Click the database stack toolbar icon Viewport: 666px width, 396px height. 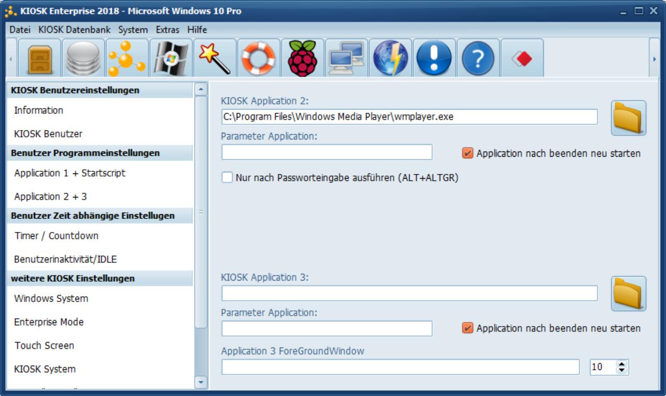[x=84, y=58]
